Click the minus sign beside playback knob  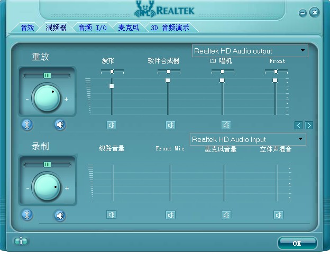pos(27,99)
